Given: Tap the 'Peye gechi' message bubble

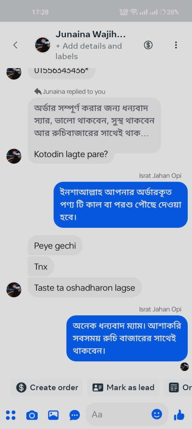Looking at the screenshot, I should tap(55, 246).
